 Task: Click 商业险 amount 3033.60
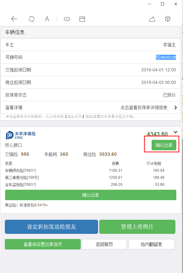click(x=108, y=154)
